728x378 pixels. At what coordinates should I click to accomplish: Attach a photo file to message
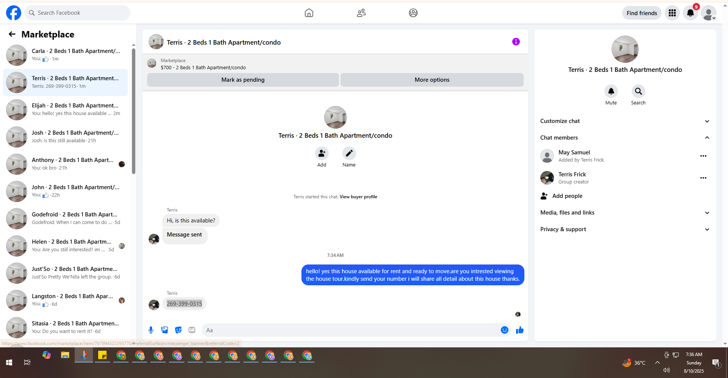(165, 330)
